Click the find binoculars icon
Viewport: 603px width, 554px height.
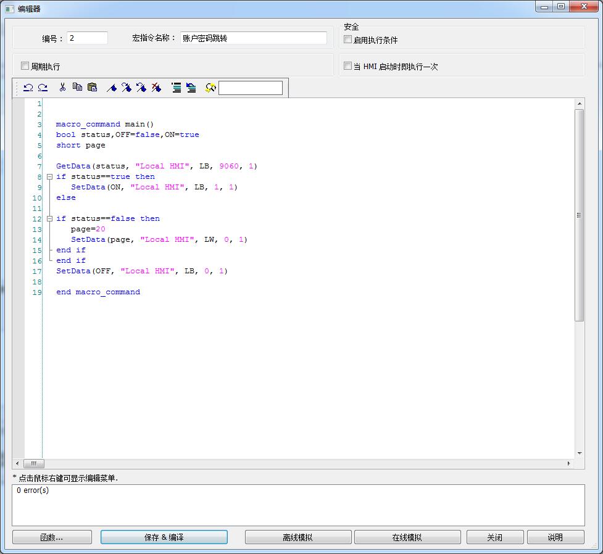210,88
